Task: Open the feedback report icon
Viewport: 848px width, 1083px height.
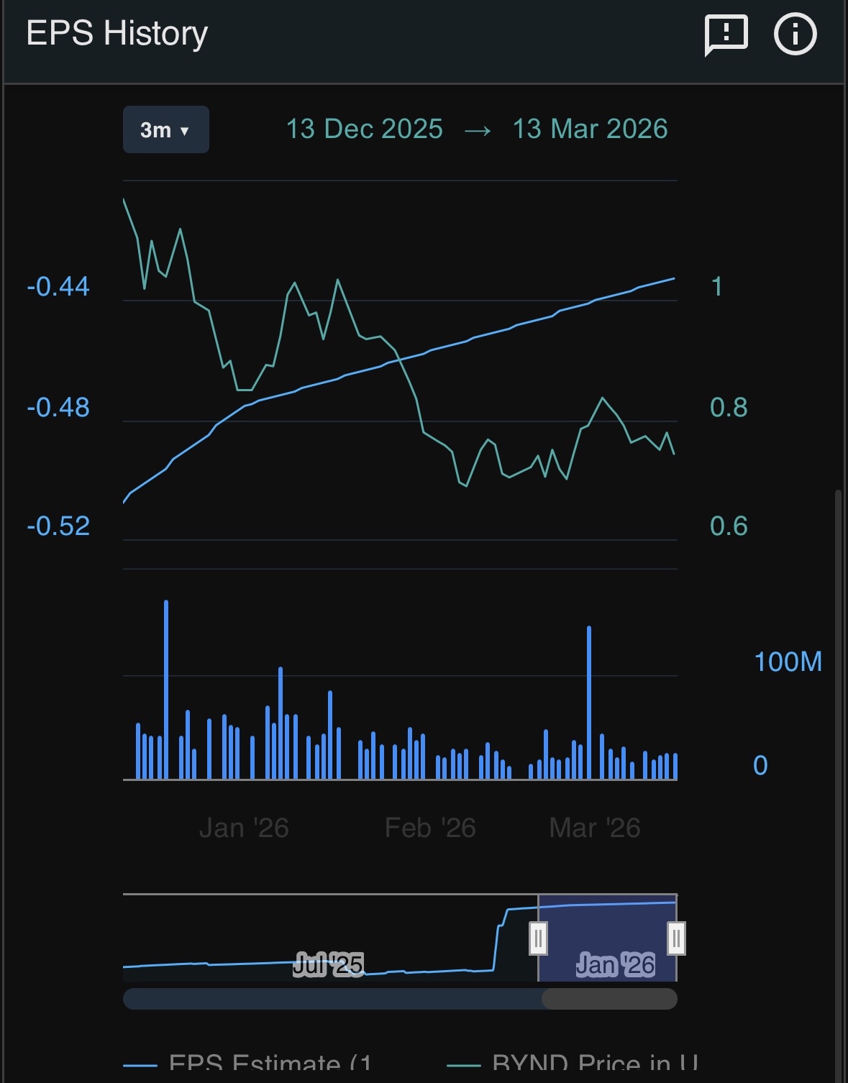Action: click(x=726, y=35)
